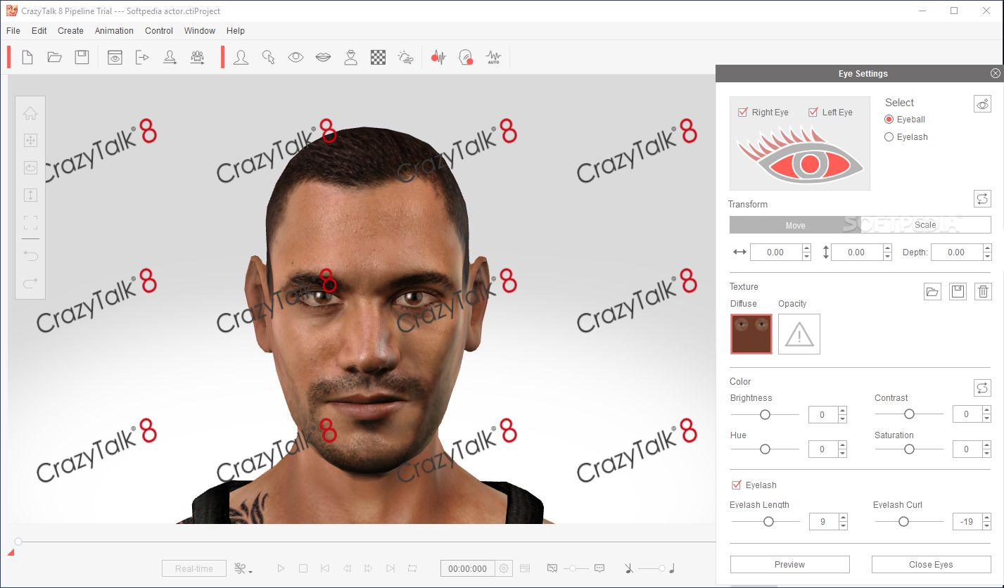Select the Rotate camera icon in the viewport sidebar
Viewport: 1004px width, 588px height.
pyautogui.click(x=30, y=168)
